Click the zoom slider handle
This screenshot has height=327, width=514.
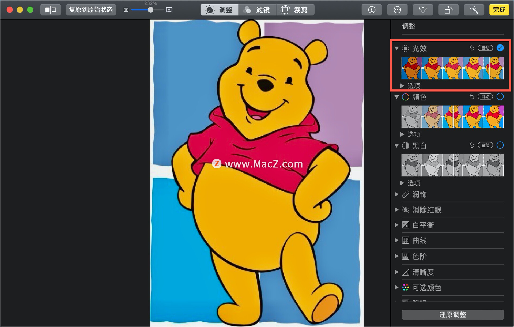click(x=151, y=10)
